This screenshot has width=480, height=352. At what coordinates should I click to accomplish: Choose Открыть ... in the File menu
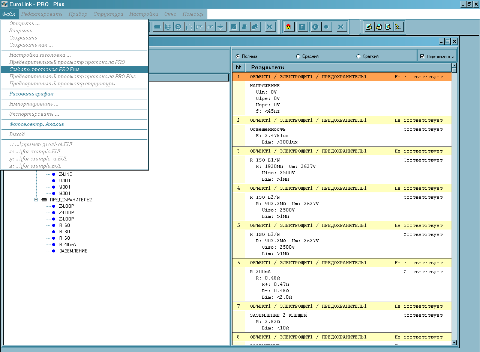74,23
